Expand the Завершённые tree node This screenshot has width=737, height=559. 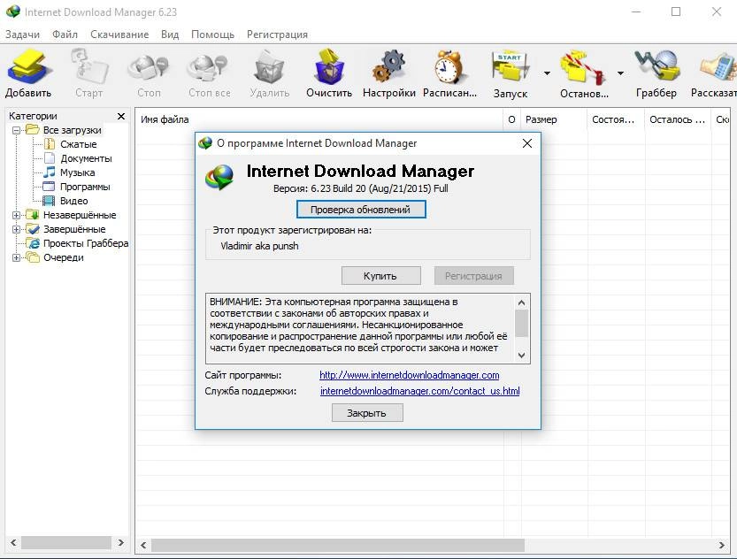click(17, 229)
